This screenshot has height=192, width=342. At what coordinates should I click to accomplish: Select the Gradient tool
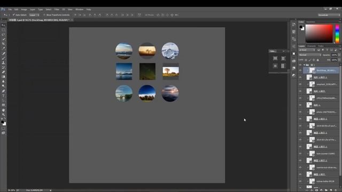pos(3,77)
